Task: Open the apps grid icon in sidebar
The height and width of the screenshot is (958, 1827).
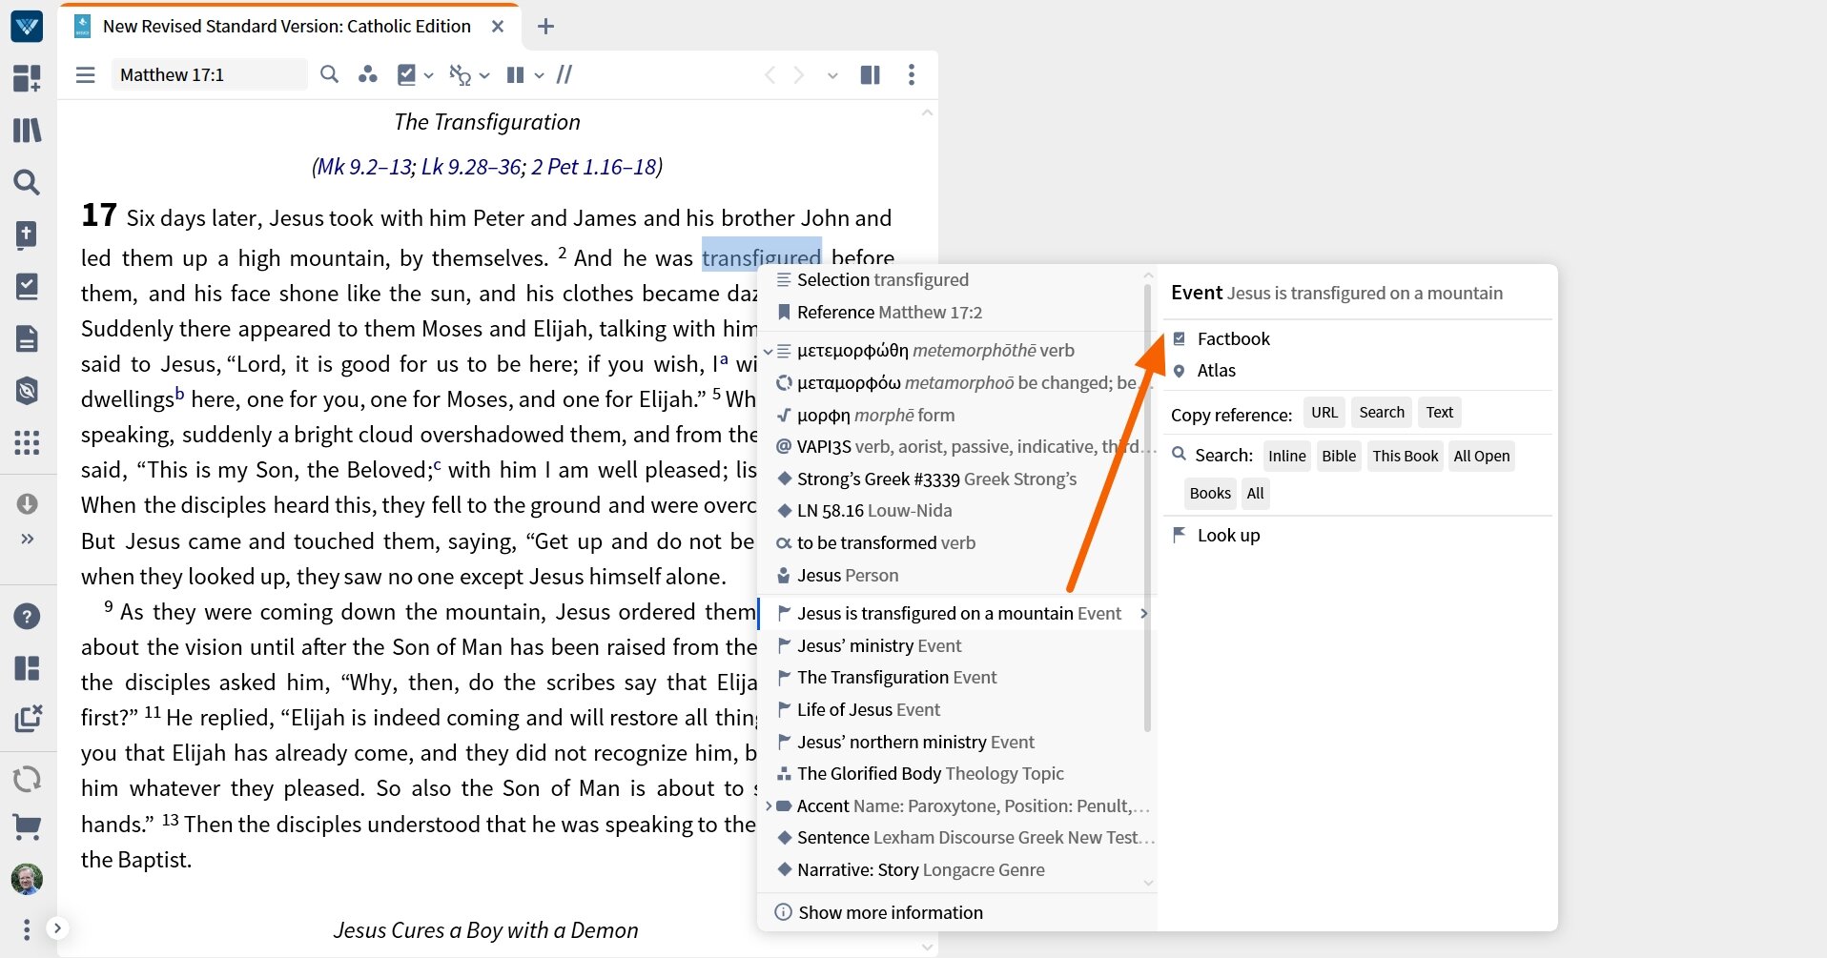Action: click(x=27, y=442)
